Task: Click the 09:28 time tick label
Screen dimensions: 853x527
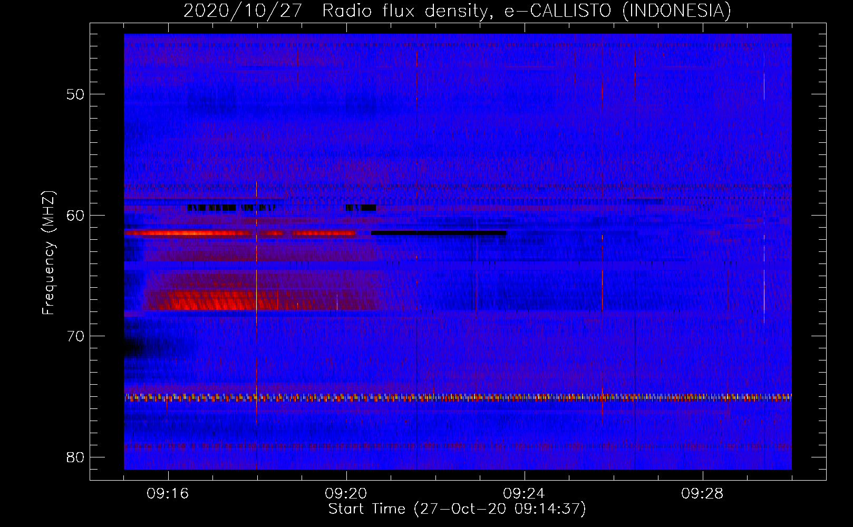Action: tap(703, 494)
